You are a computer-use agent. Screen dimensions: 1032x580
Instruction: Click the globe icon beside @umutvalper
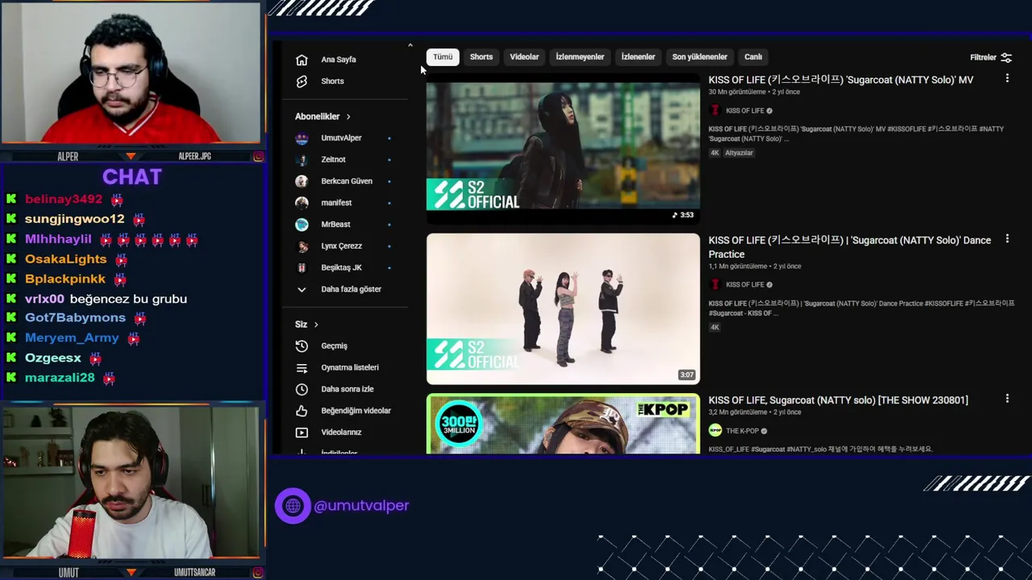coord(293,506)
